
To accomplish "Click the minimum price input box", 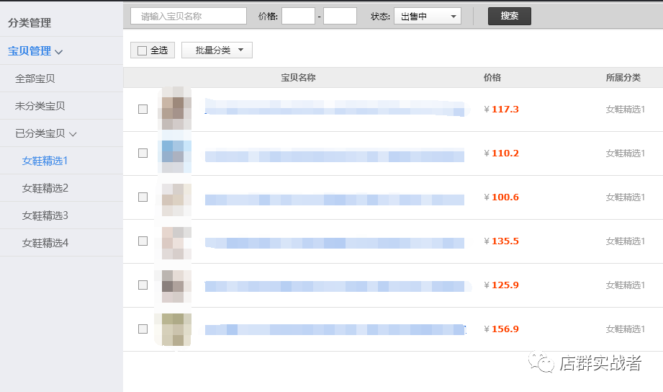I will tap(298, 16).
